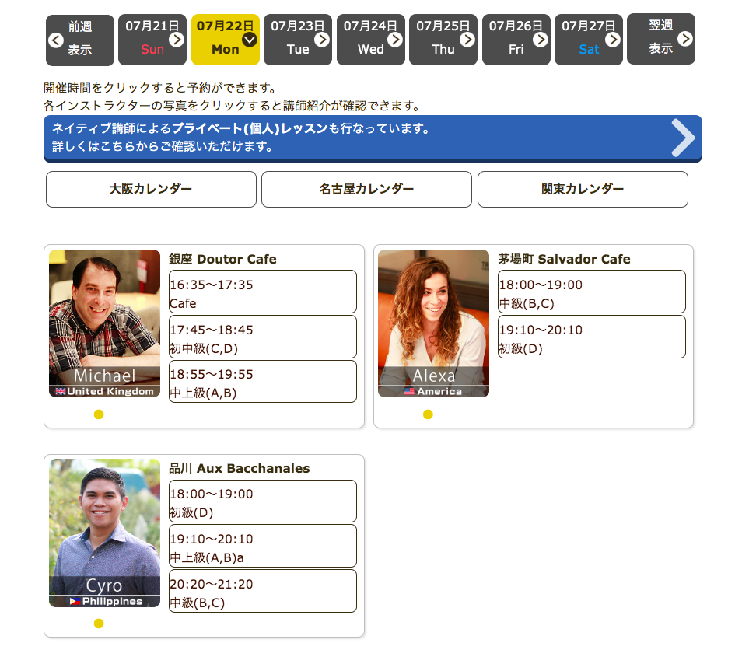Select the yellow dot under Alexa's photo
Screen dimensions: 749x650
pyautogui.click(x=428, y=414)
